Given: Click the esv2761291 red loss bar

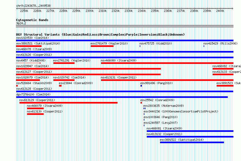Looking at the screenshot, I should tap(64, 63).
